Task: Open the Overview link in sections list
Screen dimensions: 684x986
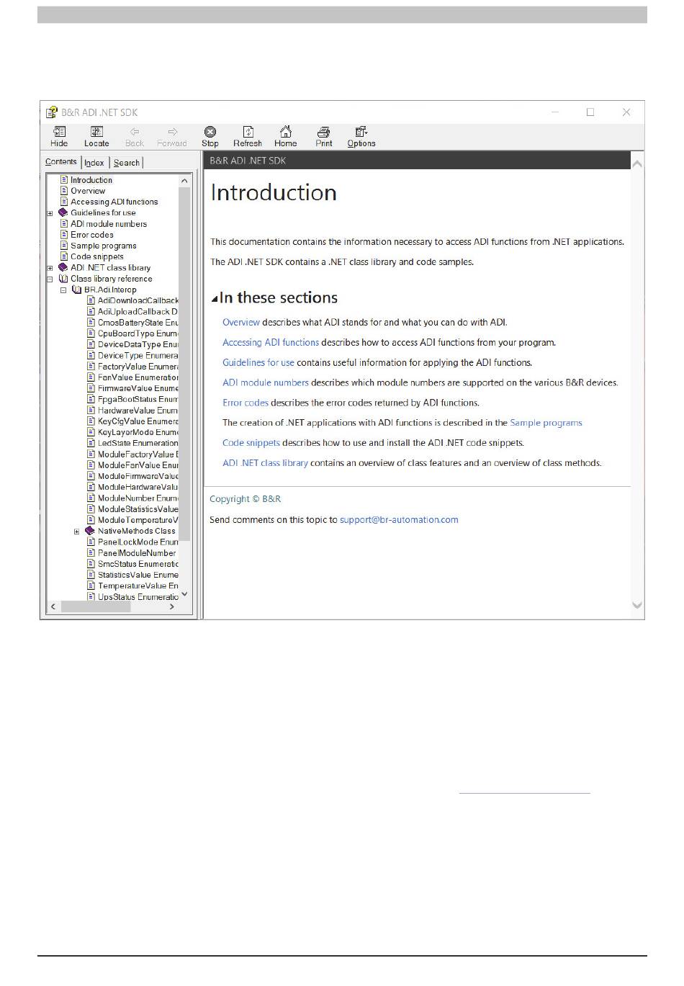Action: [x=241, y=322]
